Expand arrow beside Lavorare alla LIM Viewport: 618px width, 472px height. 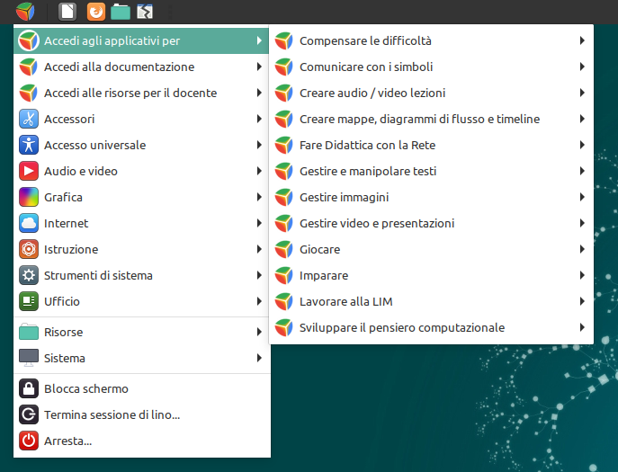[x=582, y=301]
